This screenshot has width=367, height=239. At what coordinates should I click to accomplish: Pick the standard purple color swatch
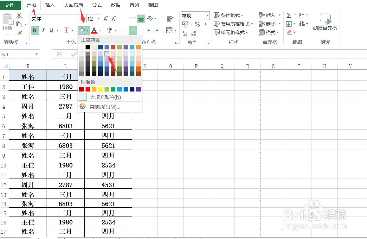[138, 89]
